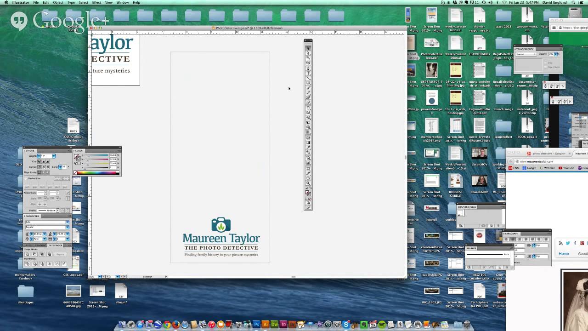The width and height of the screenshot is (588, 331).
Task: Select the Lasso tool
Action: [308, 63]
